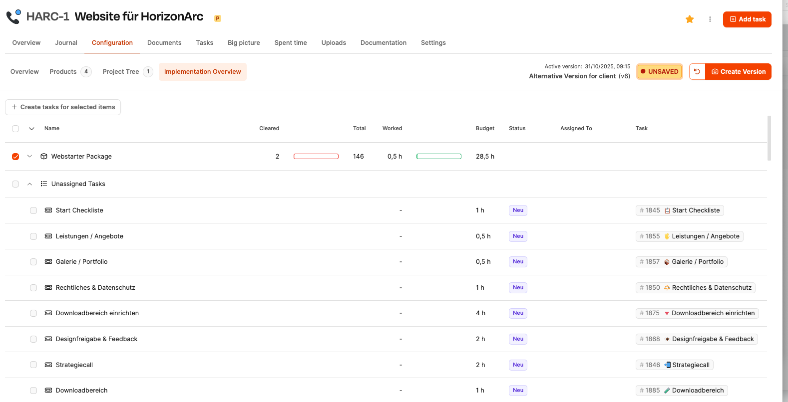Toggle the expand-all chevron in table header
Image resolution: width=788 pixels, height=402 pixels.
(x=31, y=129)
